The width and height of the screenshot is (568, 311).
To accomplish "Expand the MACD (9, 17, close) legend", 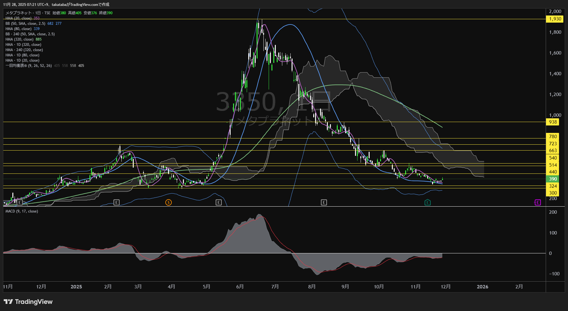I will [x=22, y=211].
